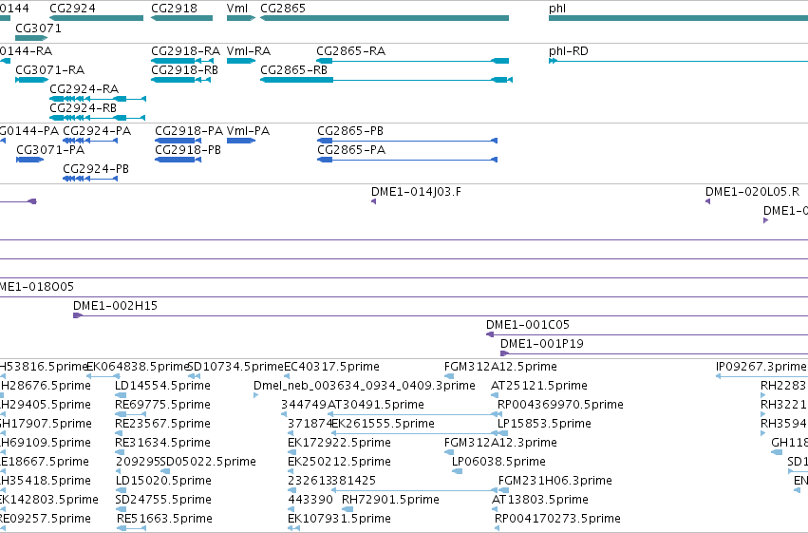Select transcript CG2918-RB
The width and height of the screenshot is (808, 533).
[x=180, y=80]
